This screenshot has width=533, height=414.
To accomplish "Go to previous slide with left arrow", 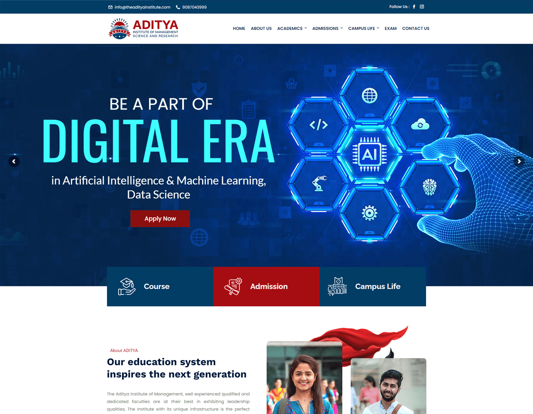I will pos(14,162).
